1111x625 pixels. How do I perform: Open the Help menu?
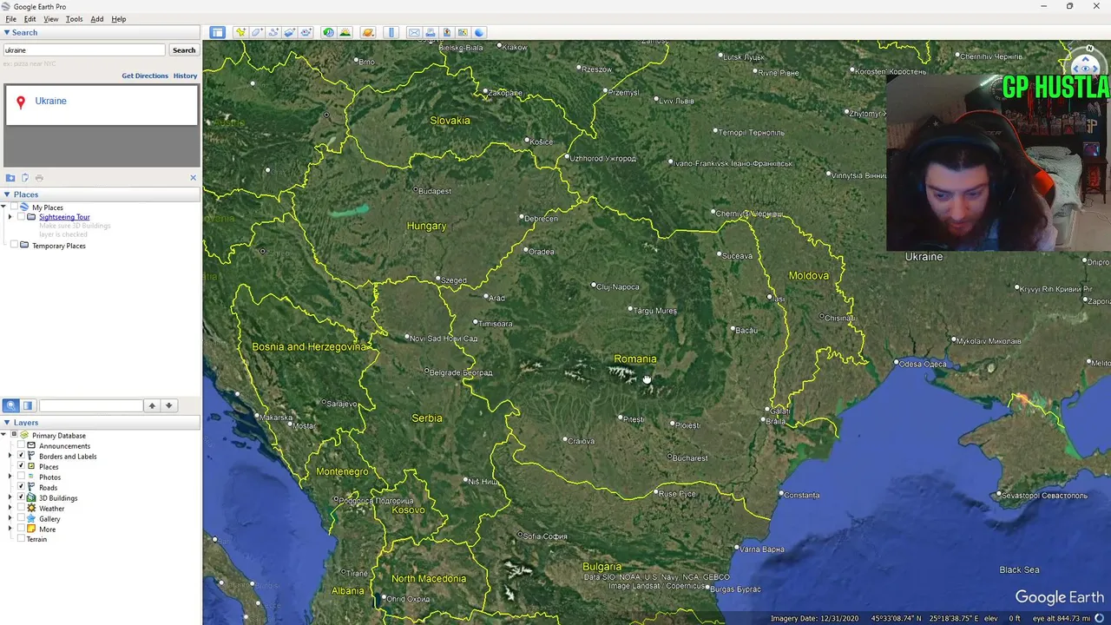tap(119, 18)
